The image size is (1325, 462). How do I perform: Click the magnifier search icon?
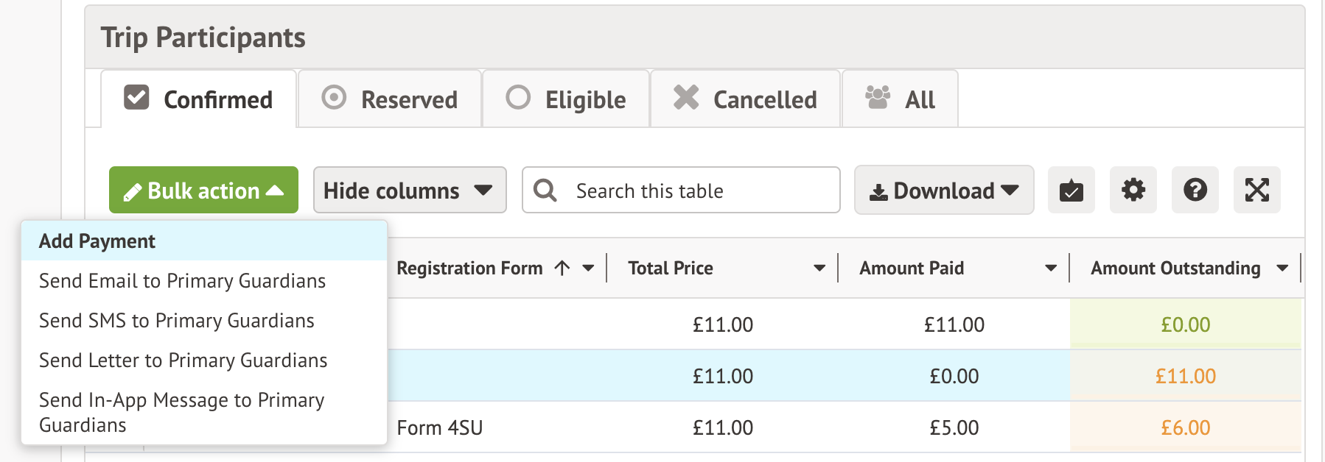545,191
